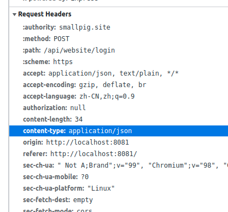Click the accept header row

pyautogui.click(x=119, y=73)
